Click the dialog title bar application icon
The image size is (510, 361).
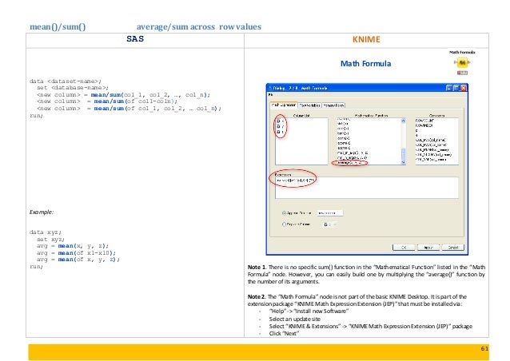pyautogui.click(x=270, y=88)
